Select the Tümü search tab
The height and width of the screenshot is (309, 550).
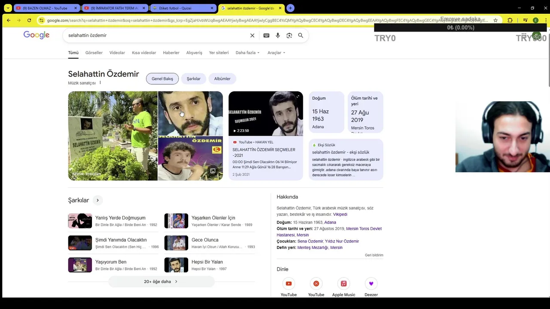73,53
